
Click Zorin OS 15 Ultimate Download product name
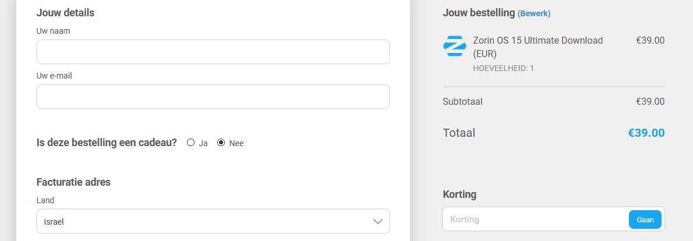click(538, 47)
